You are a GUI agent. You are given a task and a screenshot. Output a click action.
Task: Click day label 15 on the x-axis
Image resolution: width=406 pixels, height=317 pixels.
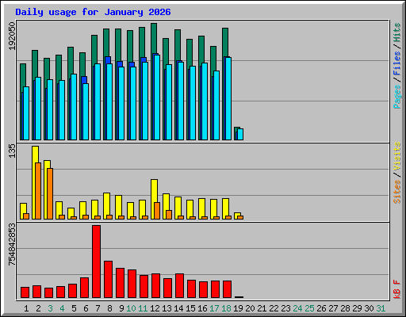pos(190,308)
